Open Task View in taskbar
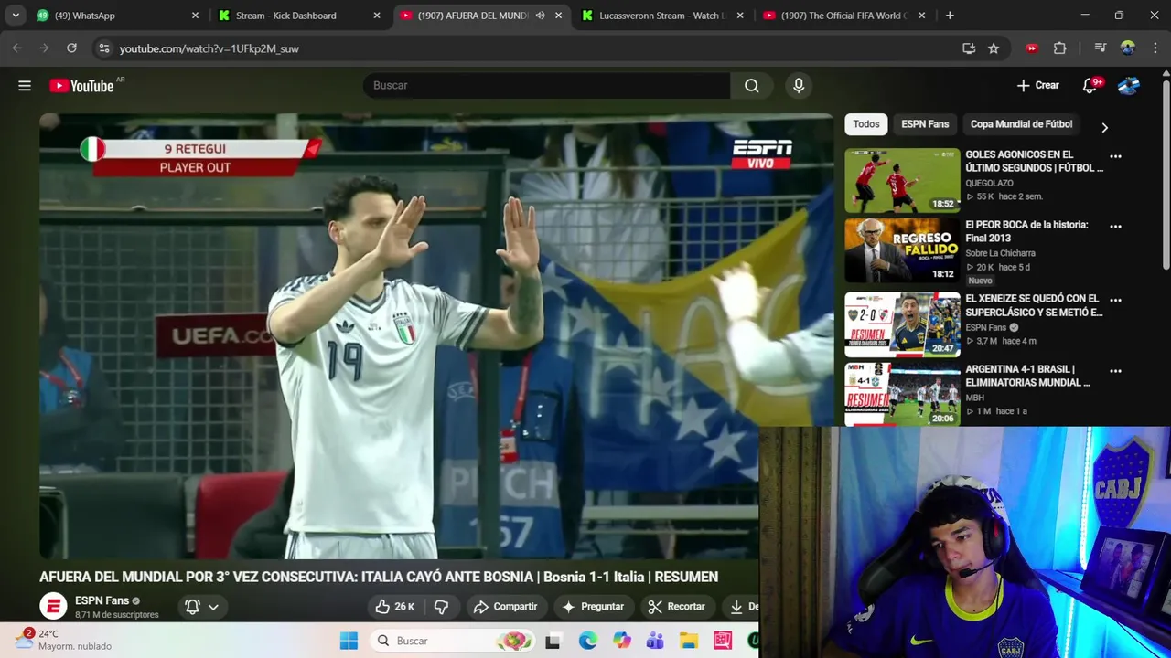1171x658 pixels. click(553, 641)
